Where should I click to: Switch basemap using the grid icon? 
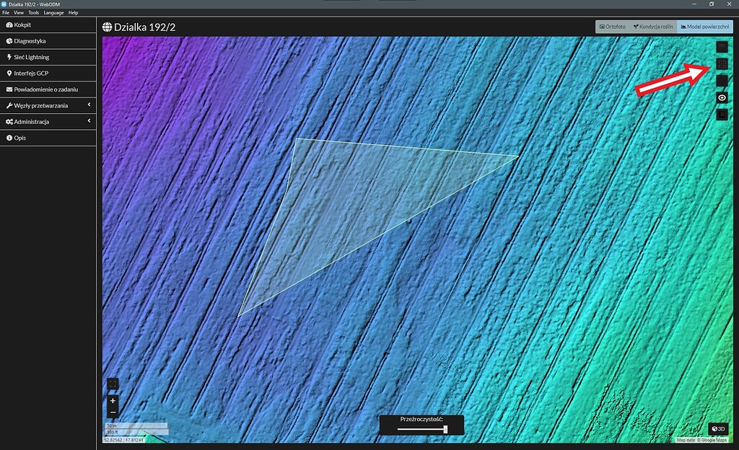[x=721, y=64]
